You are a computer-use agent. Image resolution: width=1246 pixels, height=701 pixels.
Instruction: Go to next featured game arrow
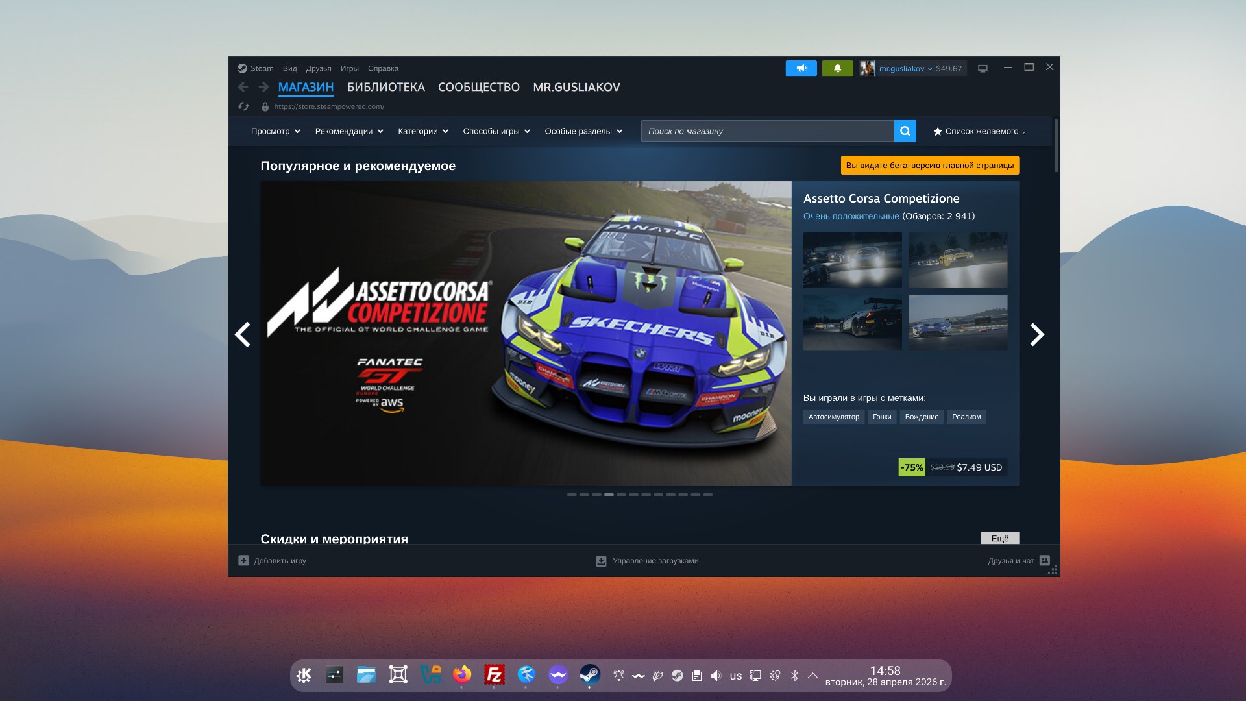pos(1036,334)
